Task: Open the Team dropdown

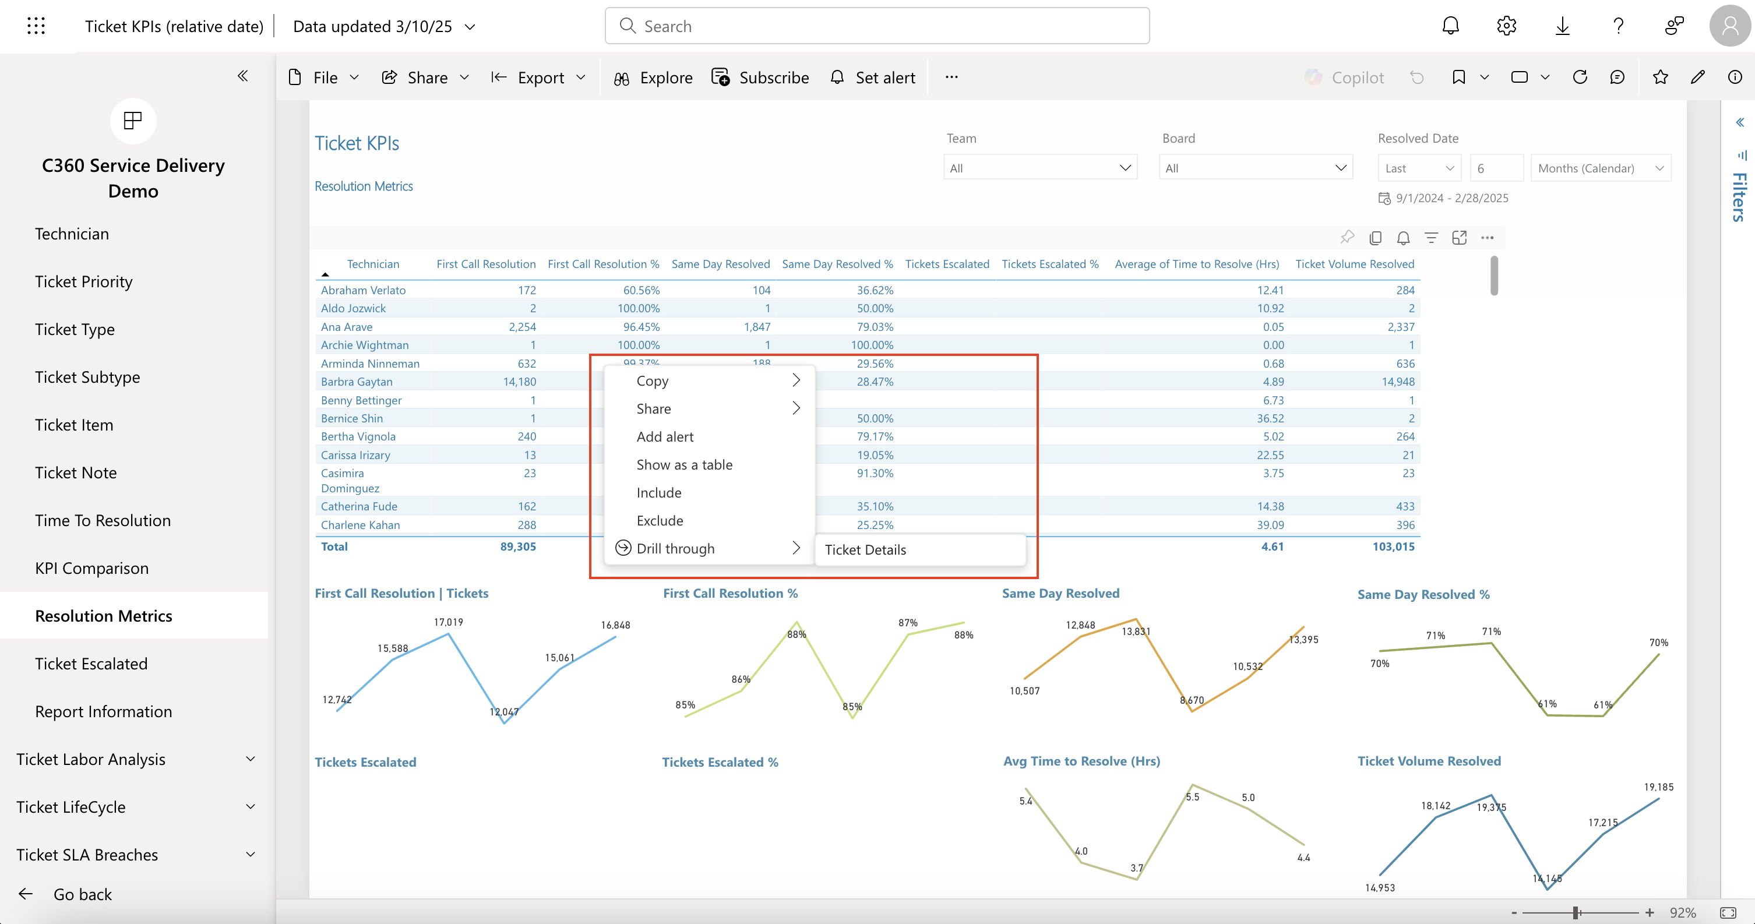Action: tap(1039, 168)
